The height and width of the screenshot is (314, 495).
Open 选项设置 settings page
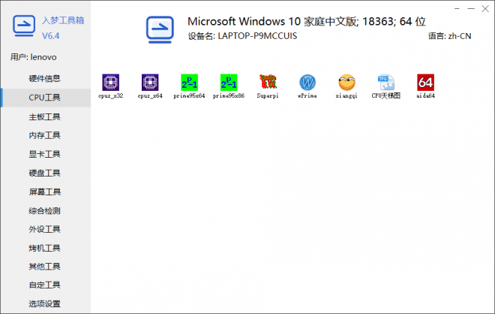point(46,303)
